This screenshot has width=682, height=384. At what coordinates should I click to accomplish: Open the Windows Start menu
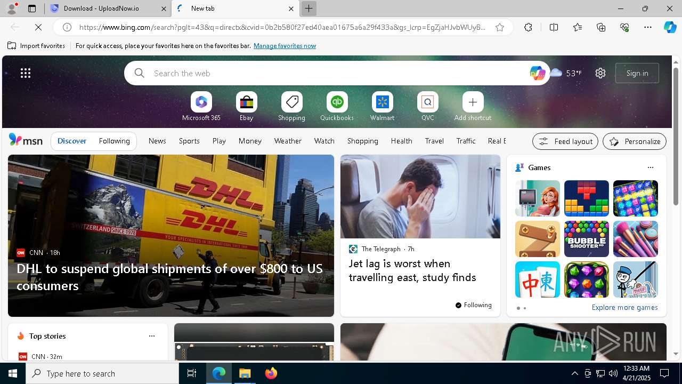(13, 373)
